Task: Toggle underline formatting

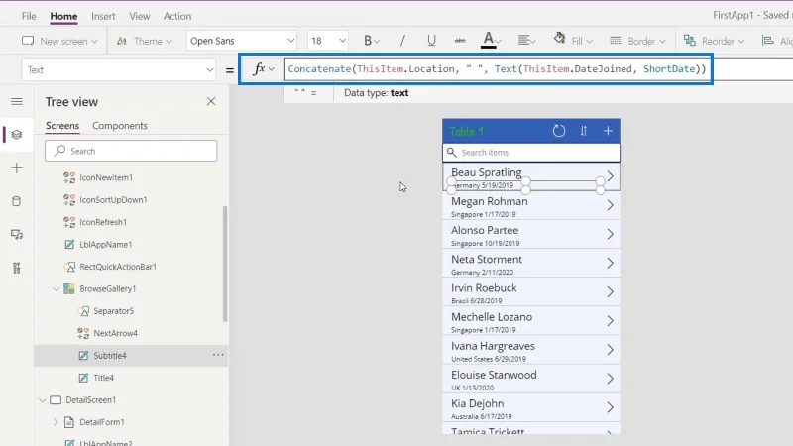Action: pyautogui.click(x=431, y=41)
